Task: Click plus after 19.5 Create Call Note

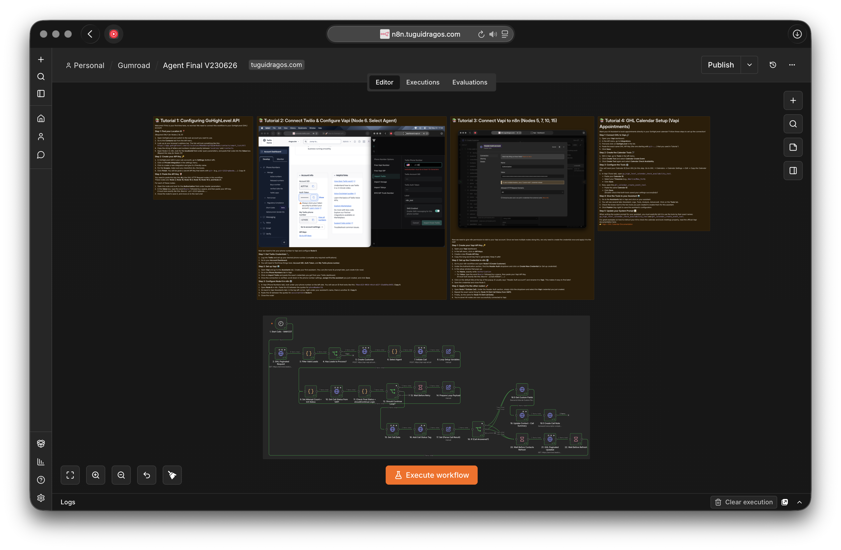Action: click(x=568, y=415)
